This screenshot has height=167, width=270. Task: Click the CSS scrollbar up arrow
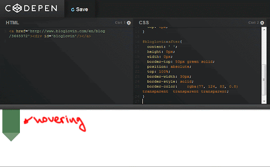click(x=264, y=29)
